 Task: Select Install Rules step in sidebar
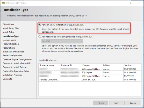click(8, 32)
